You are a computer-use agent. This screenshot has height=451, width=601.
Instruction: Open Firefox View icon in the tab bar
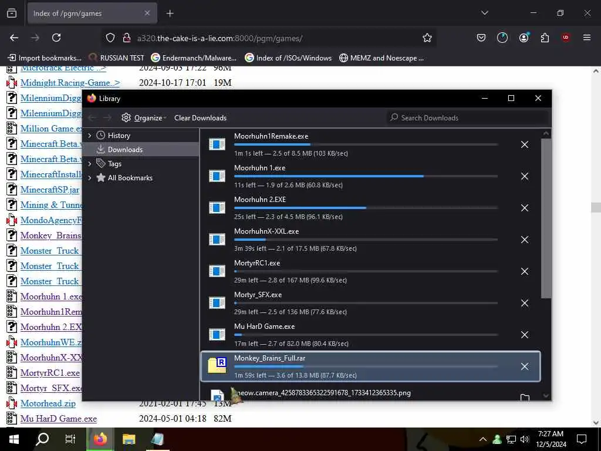(x=12, y=14)
